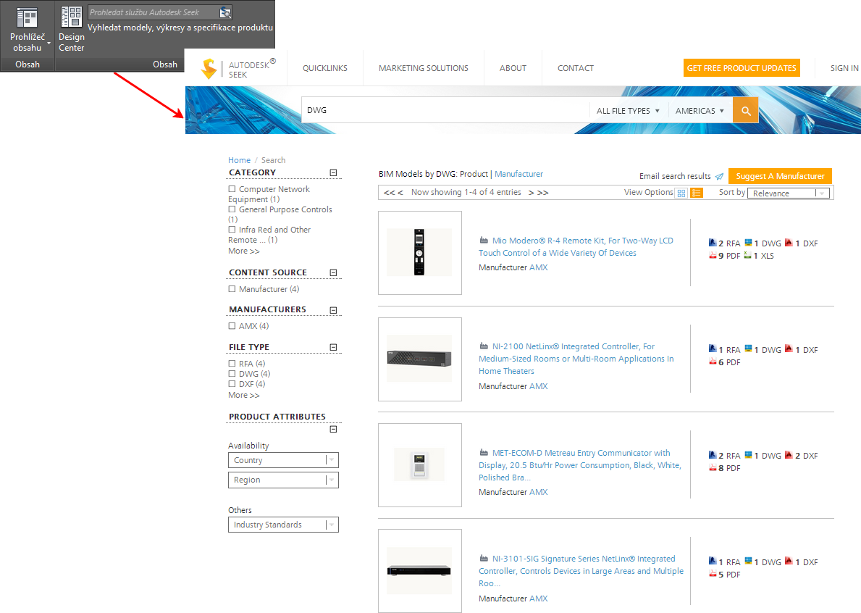
Task: Open AMERICAS region dropdown
Action: [x=700, y=111]
